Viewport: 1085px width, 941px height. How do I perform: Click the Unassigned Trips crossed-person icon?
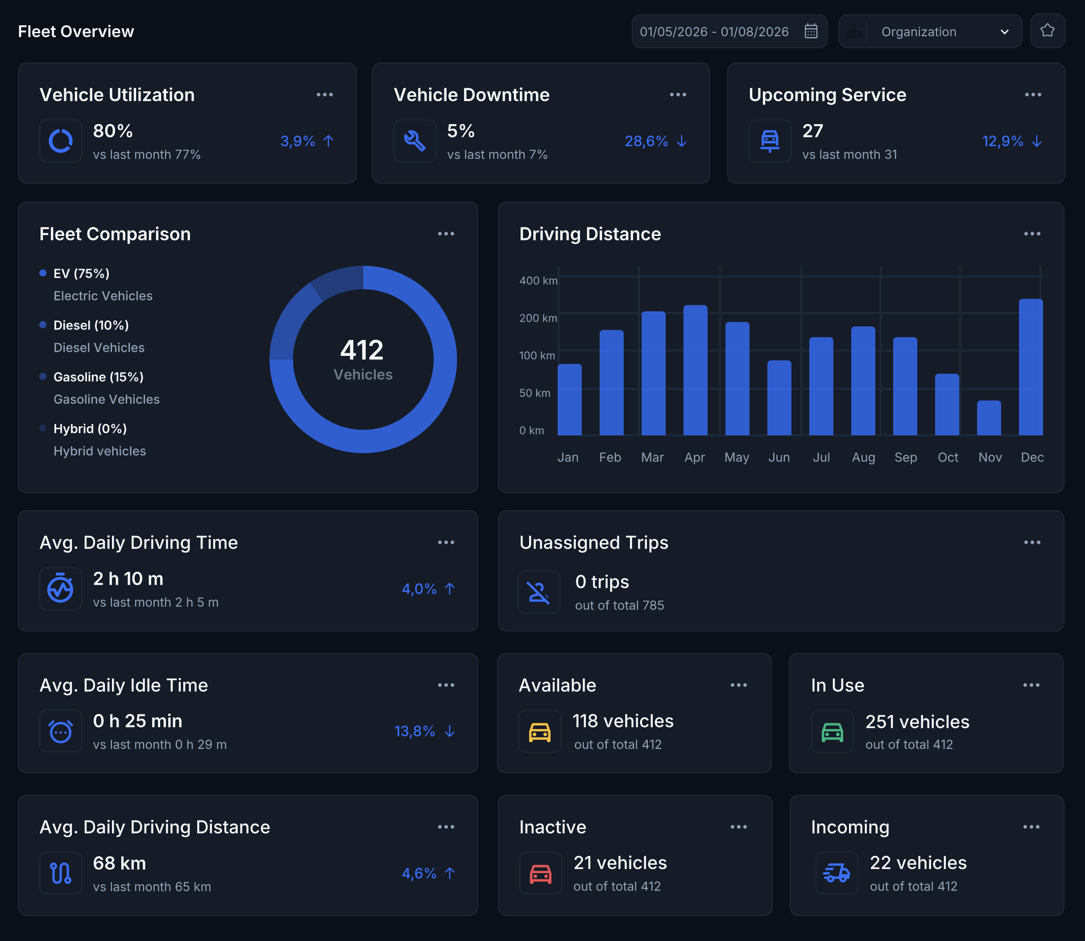[538, 592]
